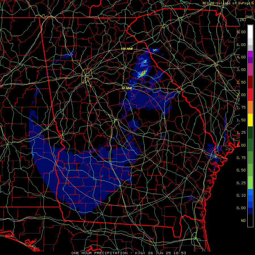The width and height of the screenshot is (255, 255).
Task: Click the "2.50" legend value
Action: point(241,82)
